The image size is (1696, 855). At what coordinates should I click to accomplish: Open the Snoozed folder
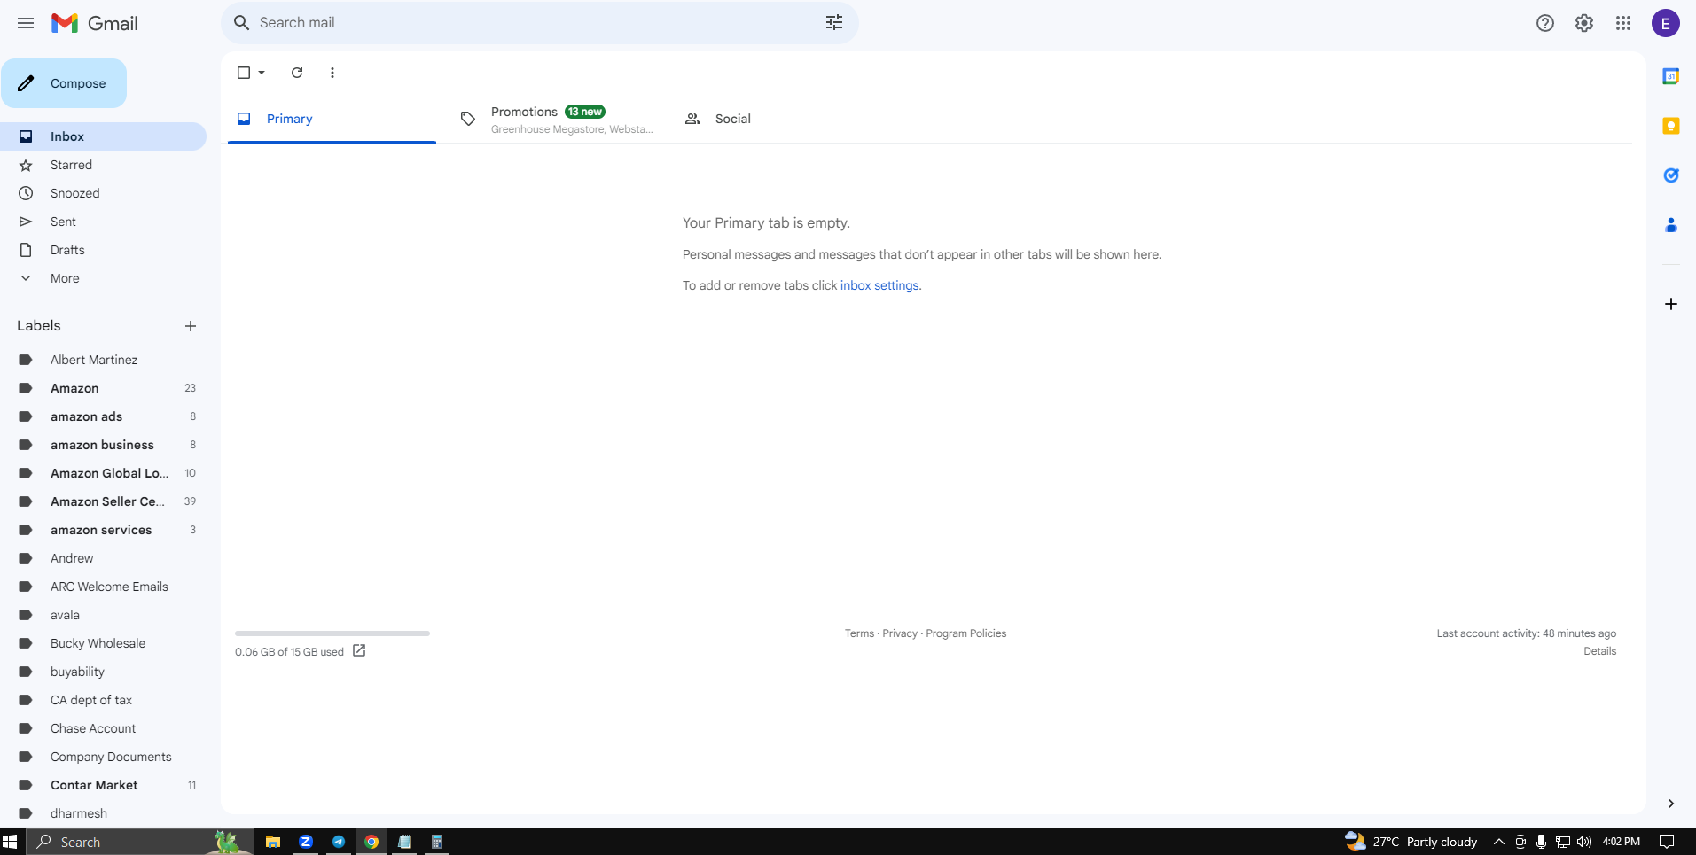coord(103,193)
